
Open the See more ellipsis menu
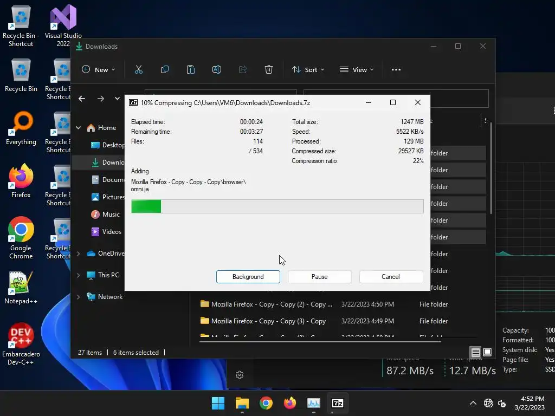coord(396,70)
